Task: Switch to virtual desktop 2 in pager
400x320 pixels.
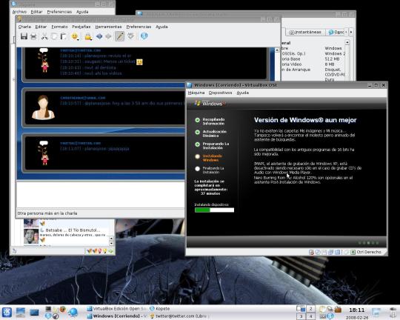Action: coord(310,309)
